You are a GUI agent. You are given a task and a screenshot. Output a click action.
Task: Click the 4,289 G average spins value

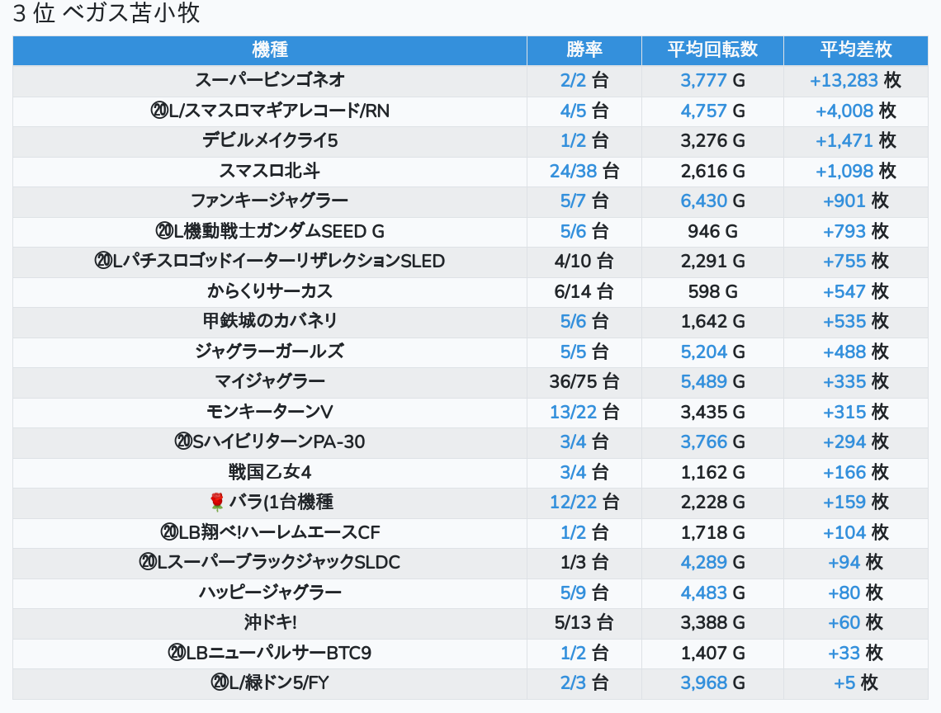click(x=712, y=562)
